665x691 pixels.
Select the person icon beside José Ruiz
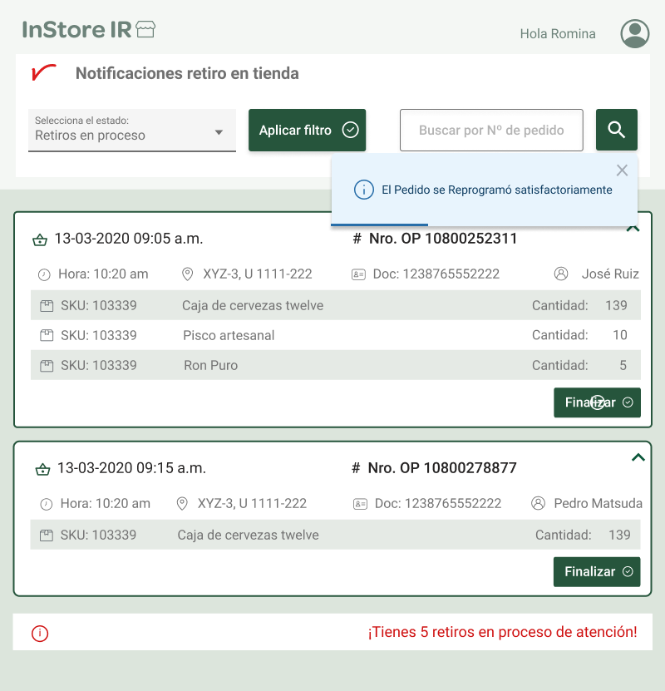click(562, 274)
